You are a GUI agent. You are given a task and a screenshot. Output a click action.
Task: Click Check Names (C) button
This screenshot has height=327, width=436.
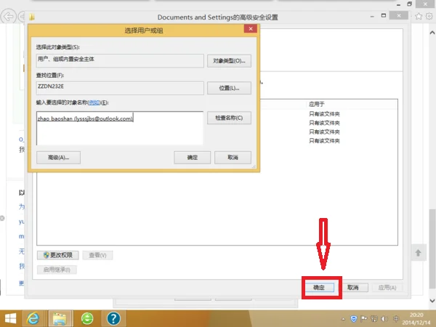229,118
